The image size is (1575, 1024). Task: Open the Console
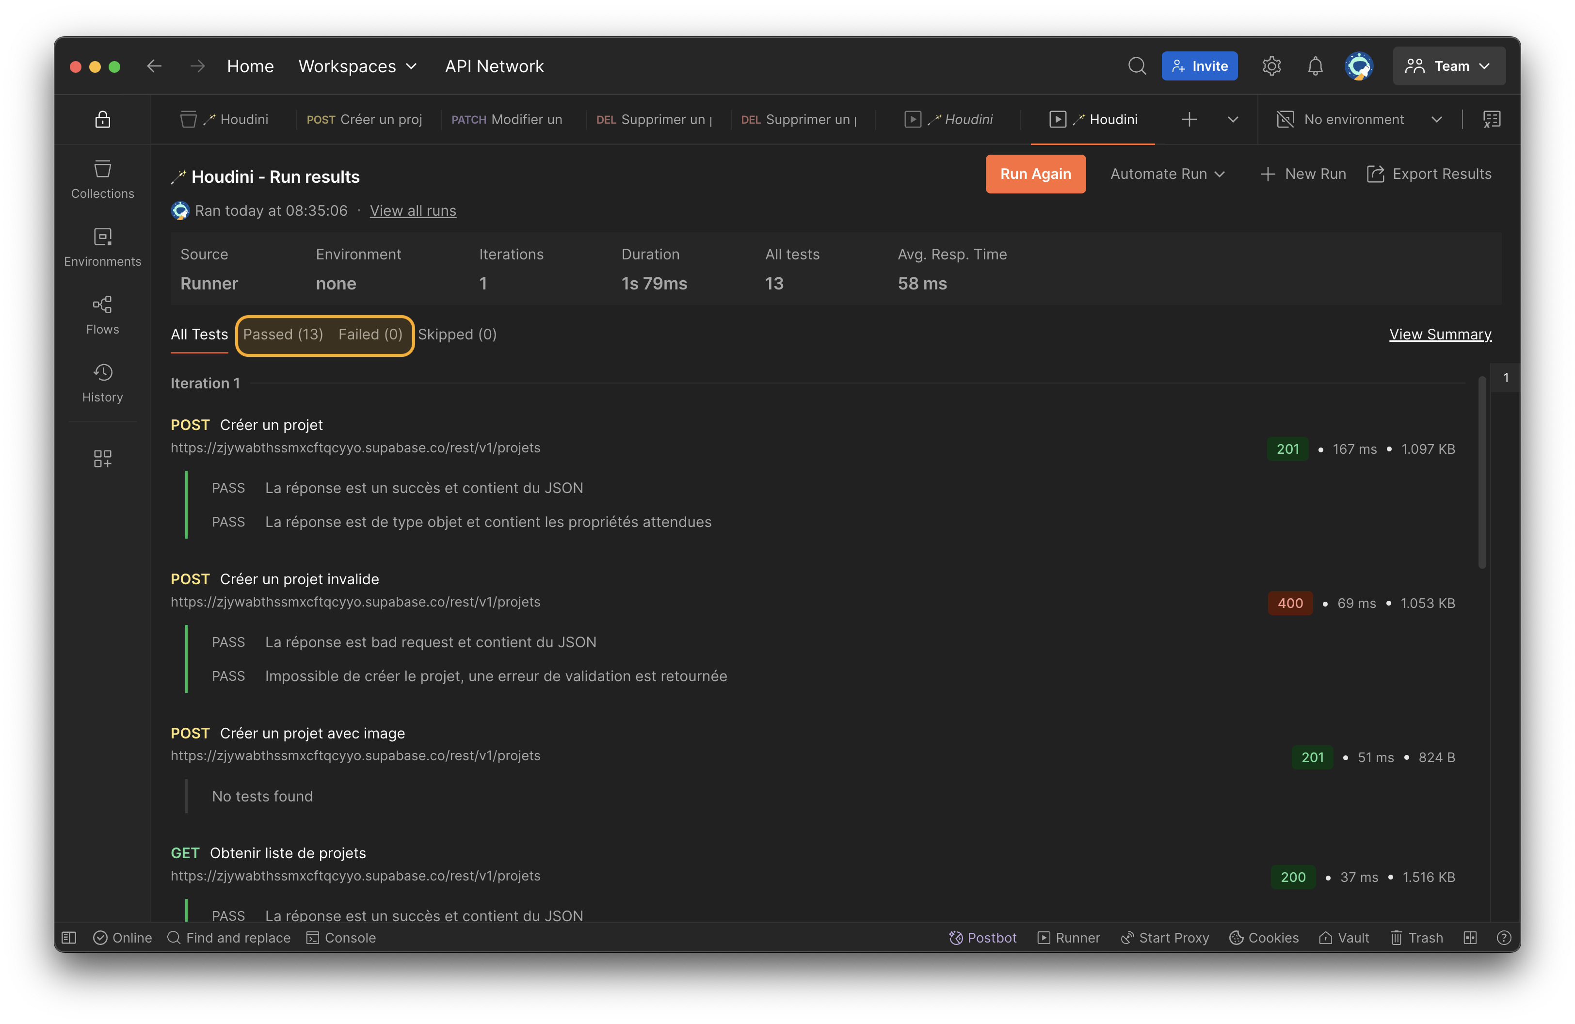point(341,938)
